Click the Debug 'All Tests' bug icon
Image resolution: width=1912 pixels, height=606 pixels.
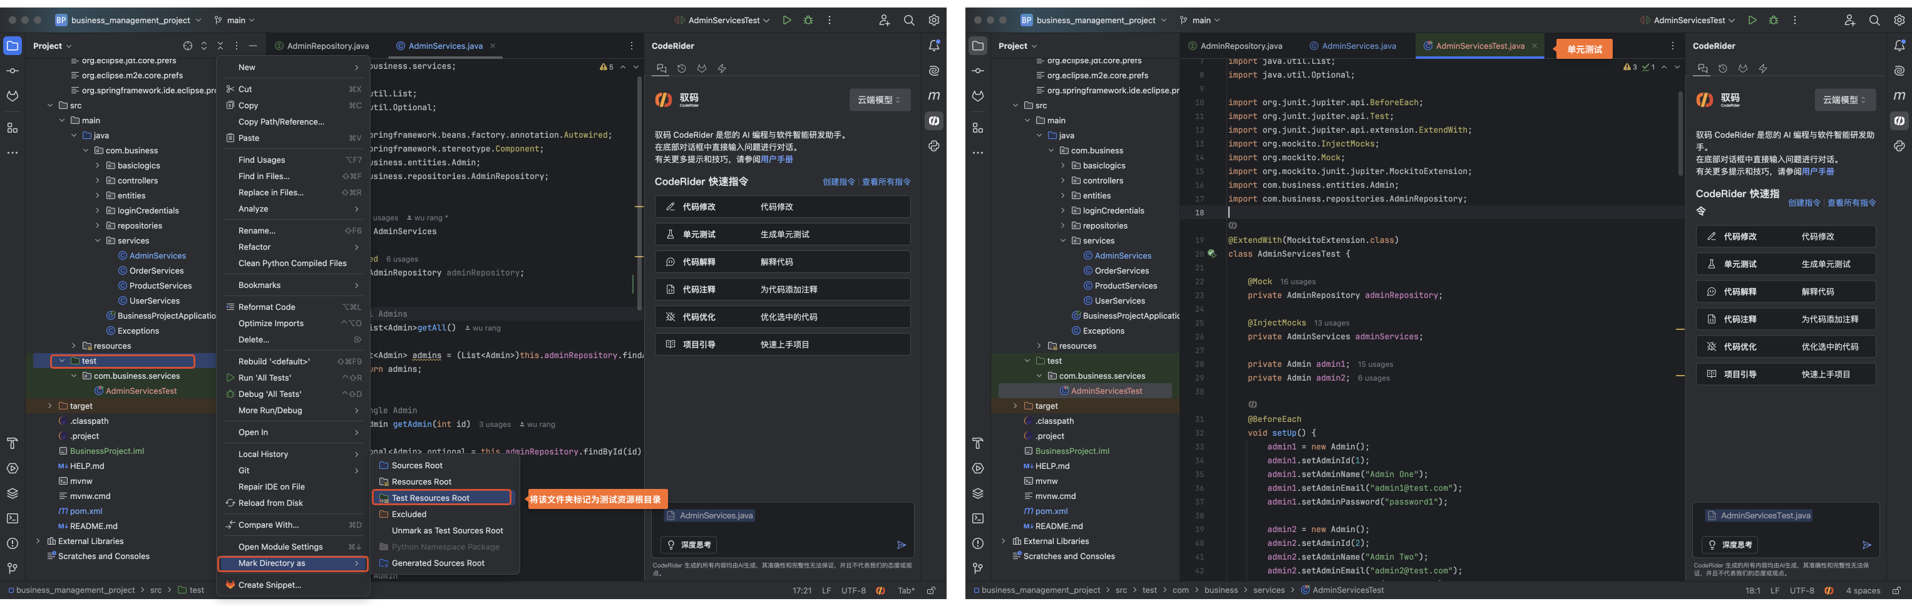pyautogui.click(x=230, y=394)
